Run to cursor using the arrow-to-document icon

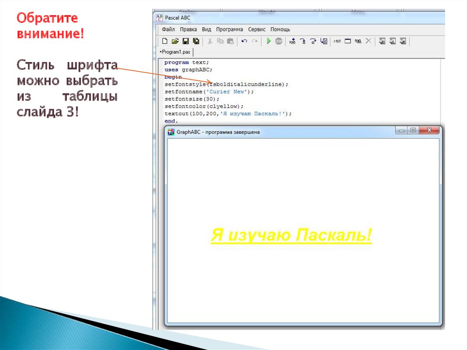[x=324, y=41]
